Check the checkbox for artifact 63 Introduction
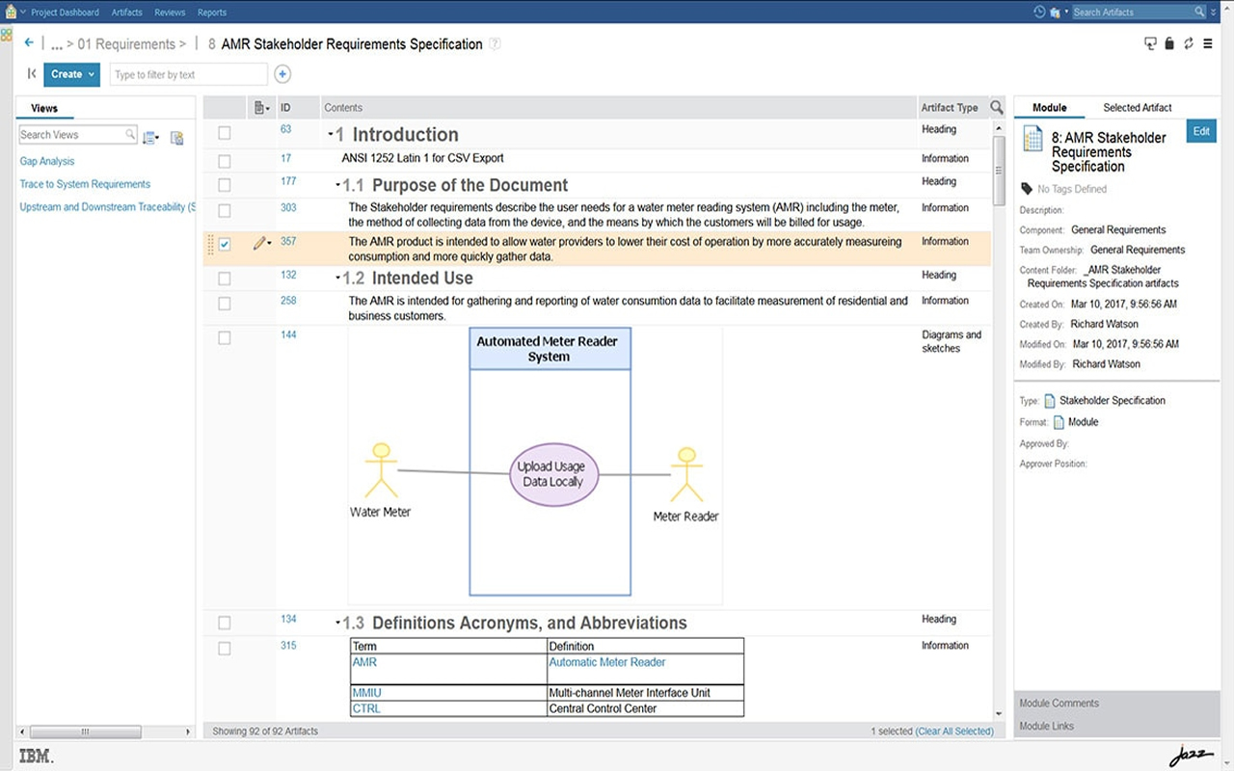The image size is (1234, 771). [x=225, y=133]
